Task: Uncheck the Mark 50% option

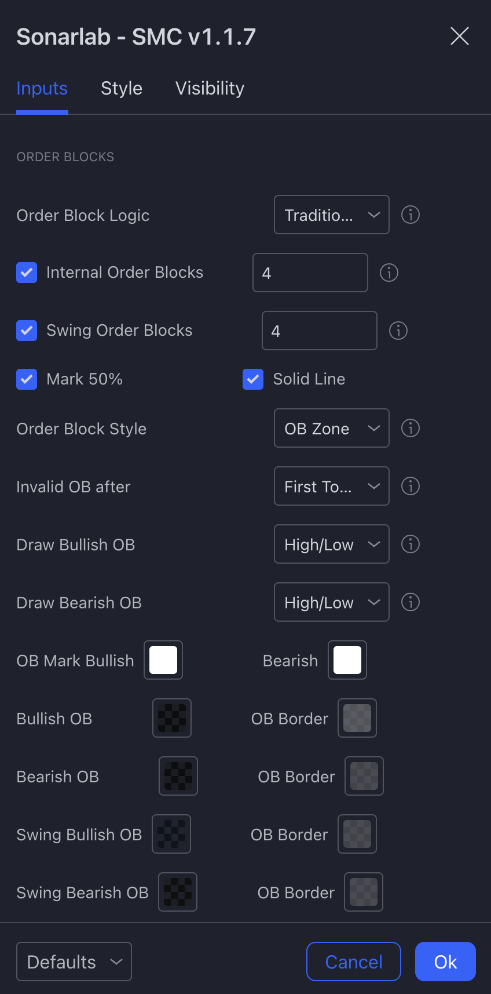Action: click(27, 379)
